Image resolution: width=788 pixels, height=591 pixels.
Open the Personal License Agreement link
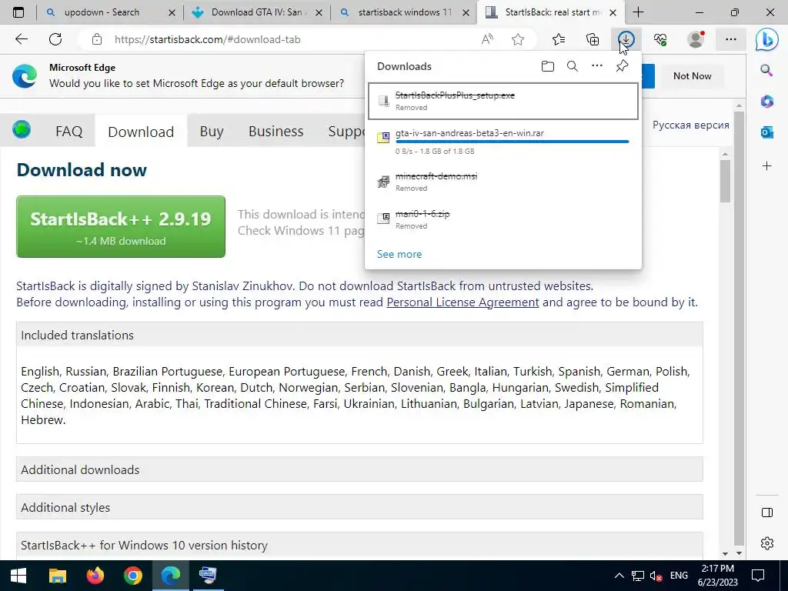coord(462,302)
